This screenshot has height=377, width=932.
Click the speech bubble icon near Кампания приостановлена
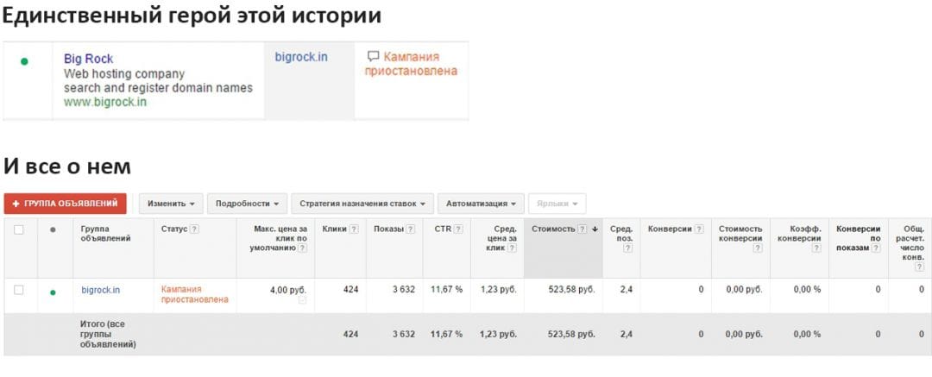pyautogui.click(x=373, y=56)
